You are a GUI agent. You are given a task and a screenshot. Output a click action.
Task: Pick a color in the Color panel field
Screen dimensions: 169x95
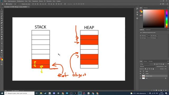click(x=154, y=19)
